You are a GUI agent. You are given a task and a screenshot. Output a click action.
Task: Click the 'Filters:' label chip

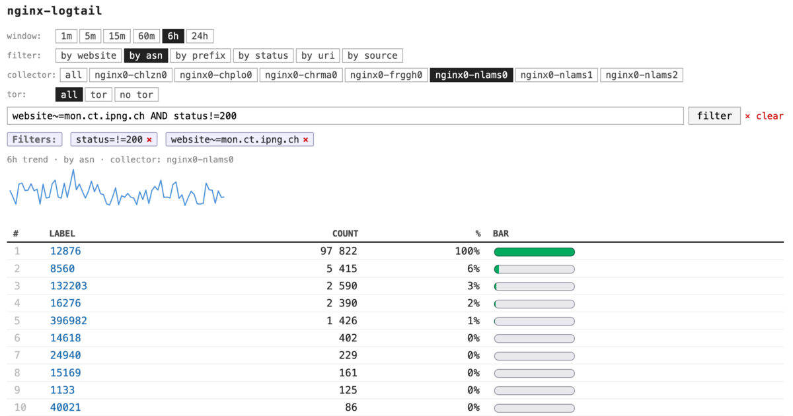(35, 139)
